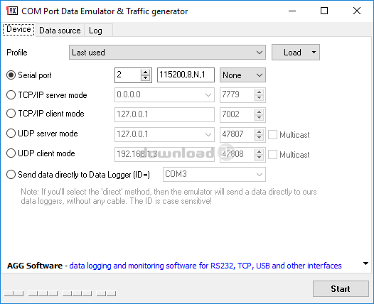Screen dimensions: 374x304
Task: Close the COM Port Data Emulator window
Action: [x=357, y=11]
